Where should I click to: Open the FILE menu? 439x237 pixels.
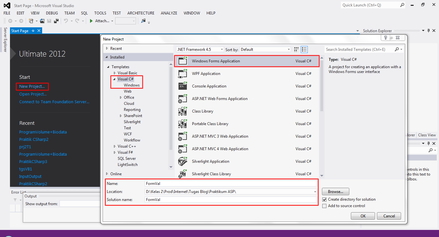click(7, 13)
